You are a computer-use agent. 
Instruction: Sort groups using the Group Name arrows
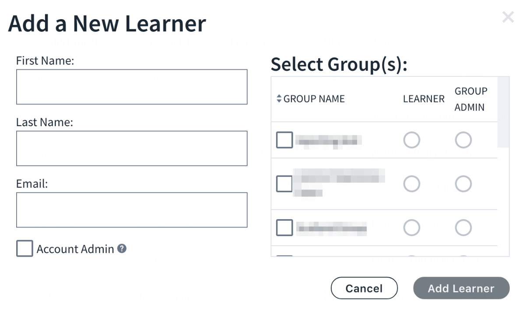pyautogui.click(x=279, y=99)
